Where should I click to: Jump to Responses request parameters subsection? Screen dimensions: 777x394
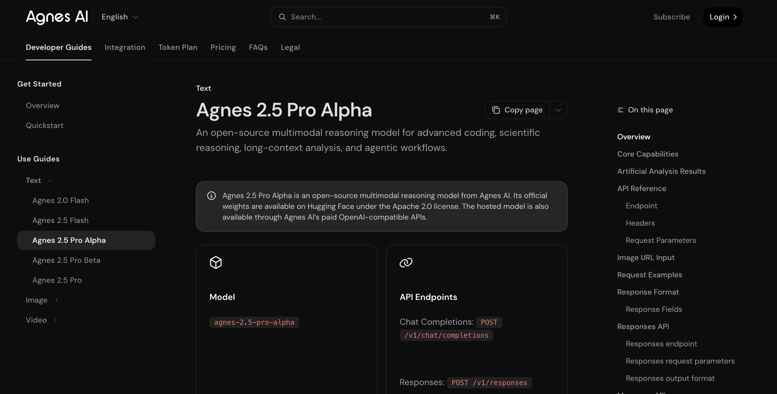click(680, 361)
